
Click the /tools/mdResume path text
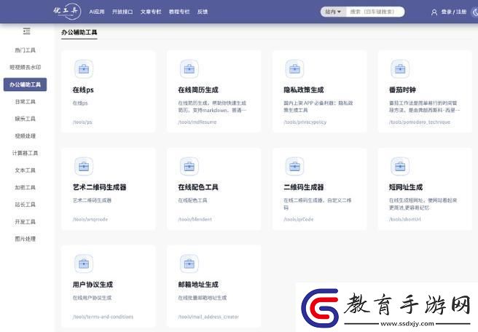point(197,122)
